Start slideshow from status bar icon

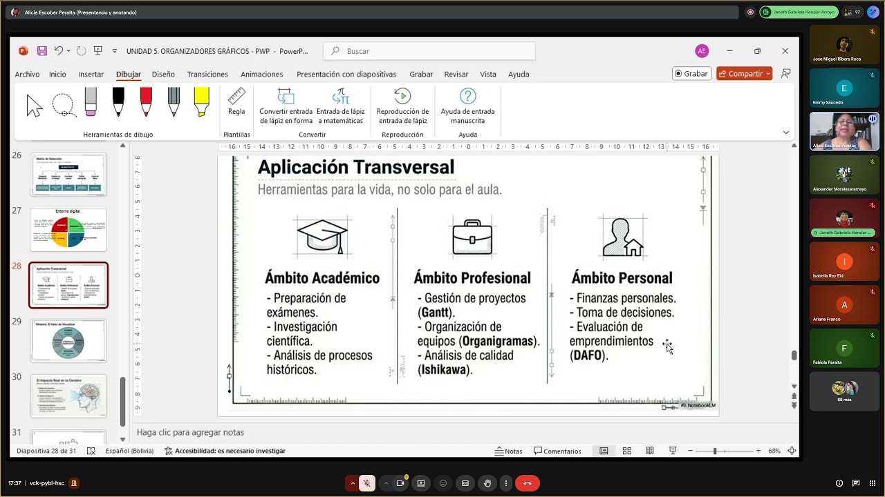pyautogui.click(x=673, y=451)
